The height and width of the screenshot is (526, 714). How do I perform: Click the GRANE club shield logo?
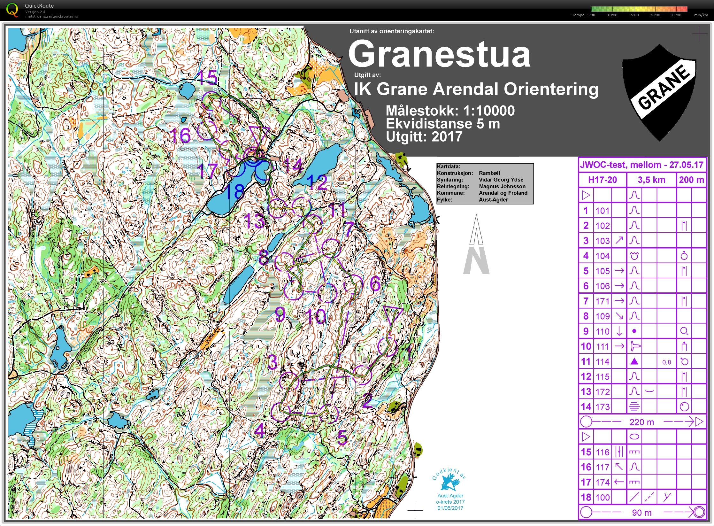659,93
